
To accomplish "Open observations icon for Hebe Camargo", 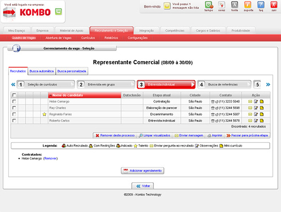I will [x=256, y=101].
